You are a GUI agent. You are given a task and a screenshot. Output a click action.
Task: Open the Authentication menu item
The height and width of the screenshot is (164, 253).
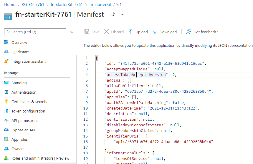[x=24, y=92]
